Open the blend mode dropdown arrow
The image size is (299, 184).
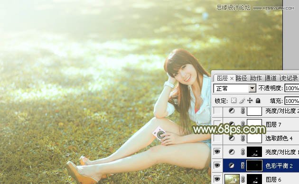click(x=252, y=88)
